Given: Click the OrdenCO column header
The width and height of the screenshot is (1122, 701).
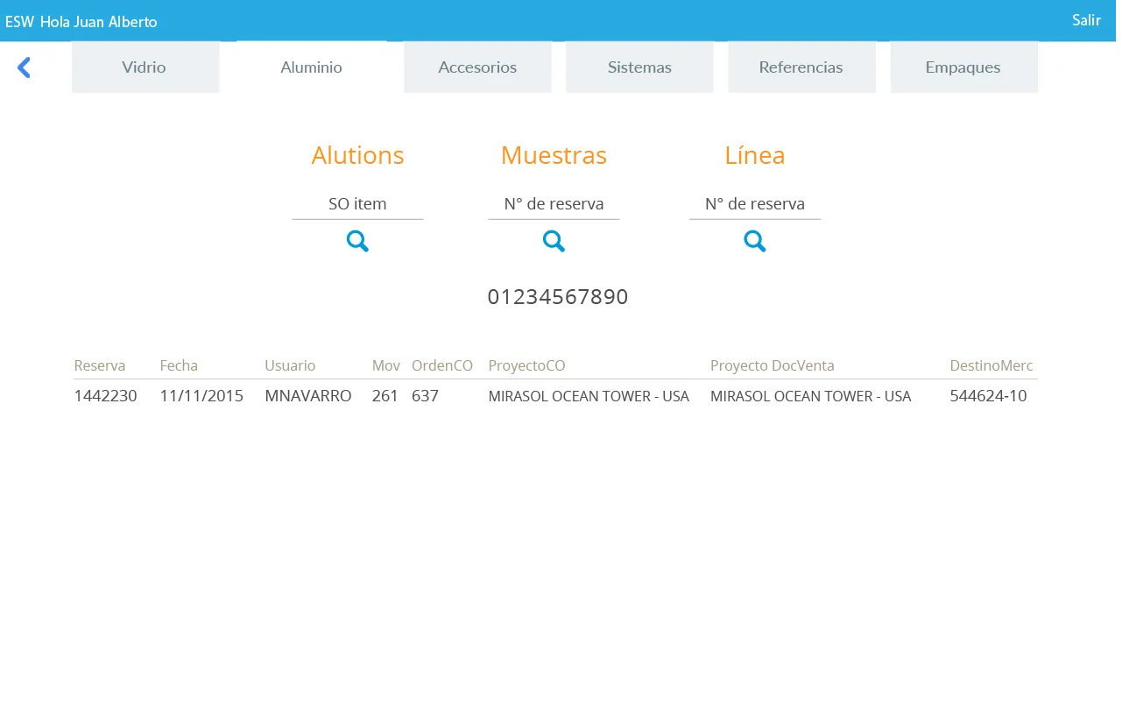Looking at the screenshot, I should coord(442,365).
